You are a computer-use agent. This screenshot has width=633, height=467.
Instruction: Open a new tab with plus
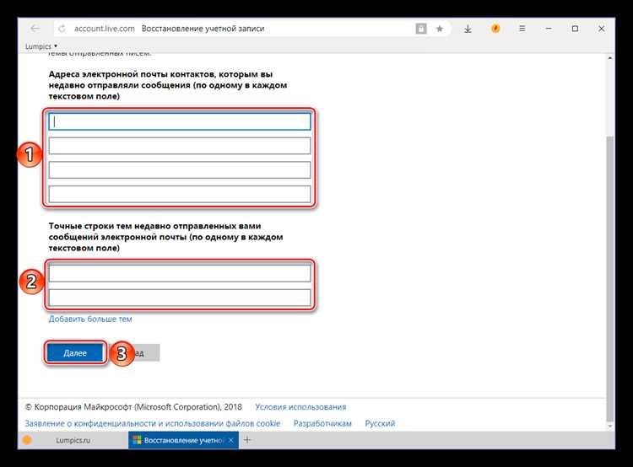(x=247, y=440)
